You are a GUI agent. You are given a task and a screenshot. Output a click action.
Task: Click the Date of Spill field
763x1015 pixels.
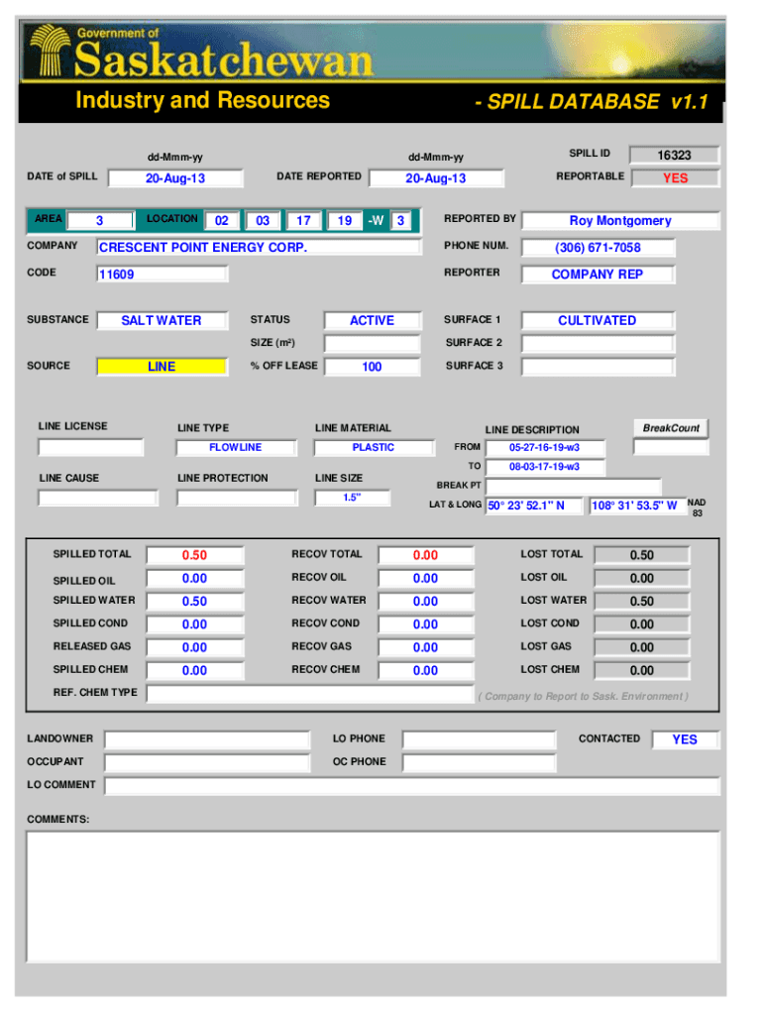pyautogui.click(x=174, y=178)
